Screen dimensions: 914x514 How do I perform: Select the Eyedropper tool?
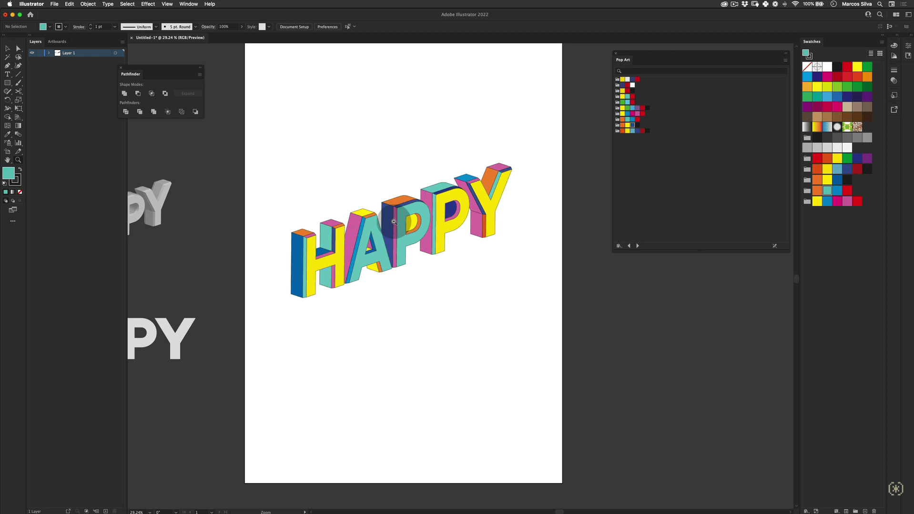[x=7, y=134]
